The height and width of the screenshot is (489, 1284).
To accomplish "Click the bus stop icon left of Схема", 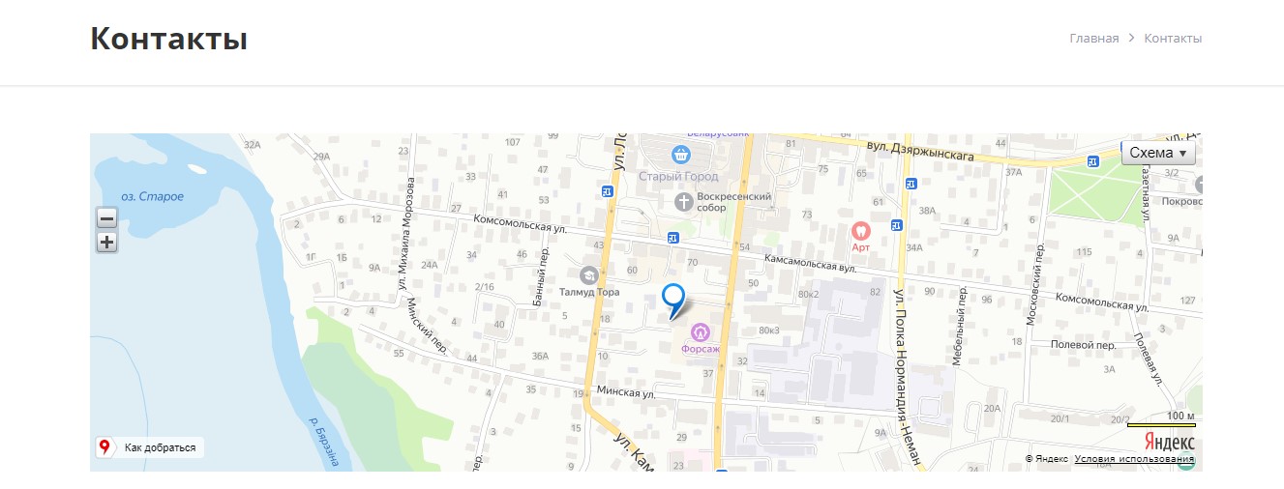I will click(1092, 161).
